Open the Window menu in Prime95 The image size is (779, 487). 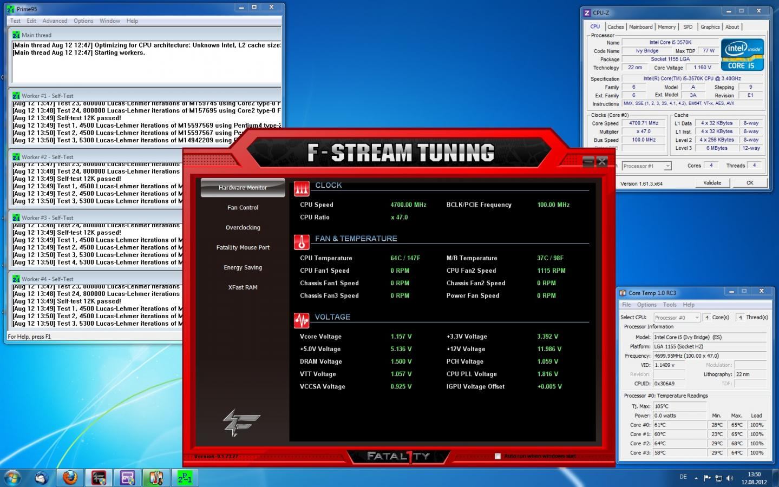tap(110, 21)
